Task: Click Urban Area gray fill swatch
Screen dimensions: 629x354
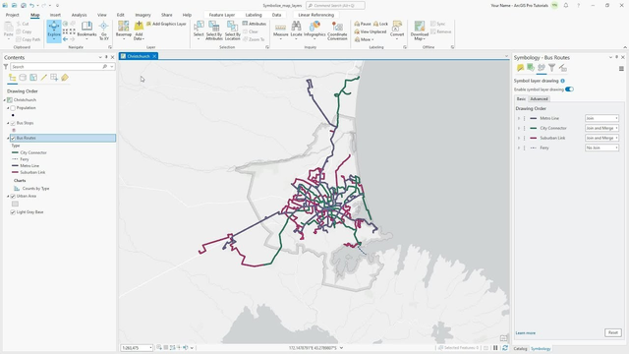Action: (15, 204)
